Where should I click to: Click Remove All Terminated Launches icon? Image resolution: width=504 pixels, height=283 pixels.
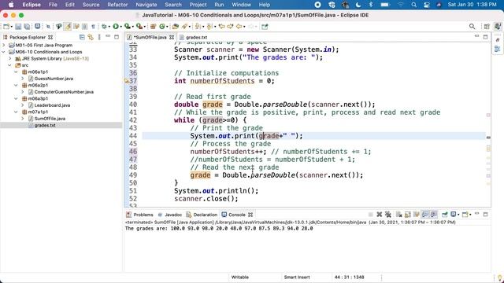tap(388, 215)
